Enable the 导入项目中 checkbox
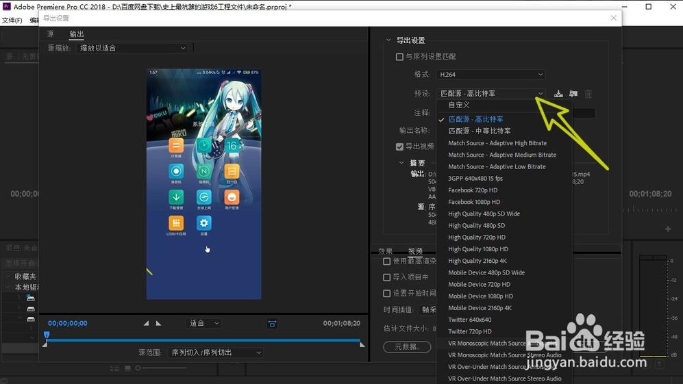The width and height of the screenshot is (683, 384). pyautogui.click(x=387, y=277)
